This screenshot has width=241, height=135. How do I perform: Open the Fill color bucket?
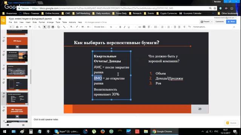click(x=71, y=27)
